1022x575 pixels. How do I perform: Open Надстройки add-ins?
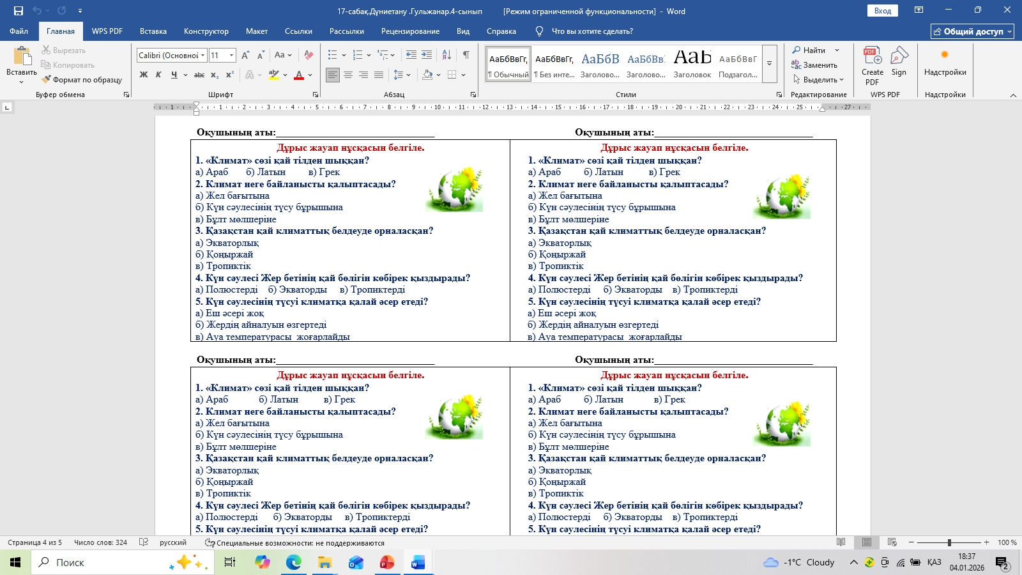(945, 61)
